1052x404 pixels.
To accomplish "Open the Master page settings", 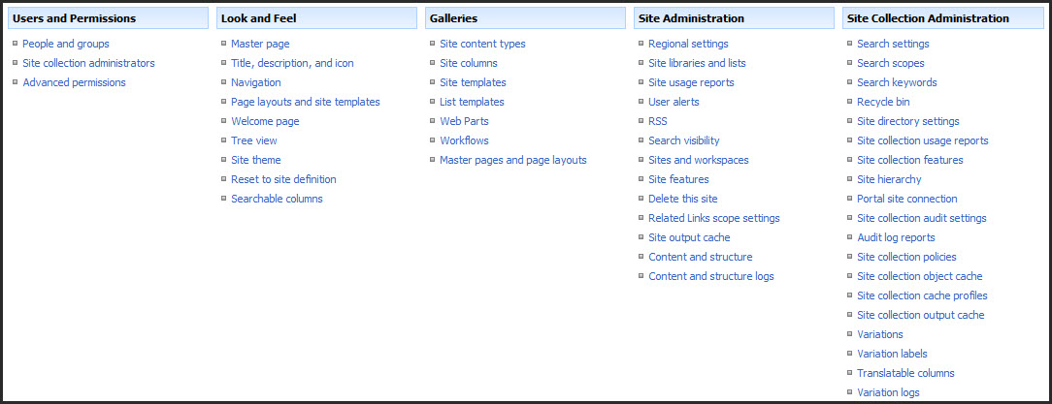I will [260, 44].
